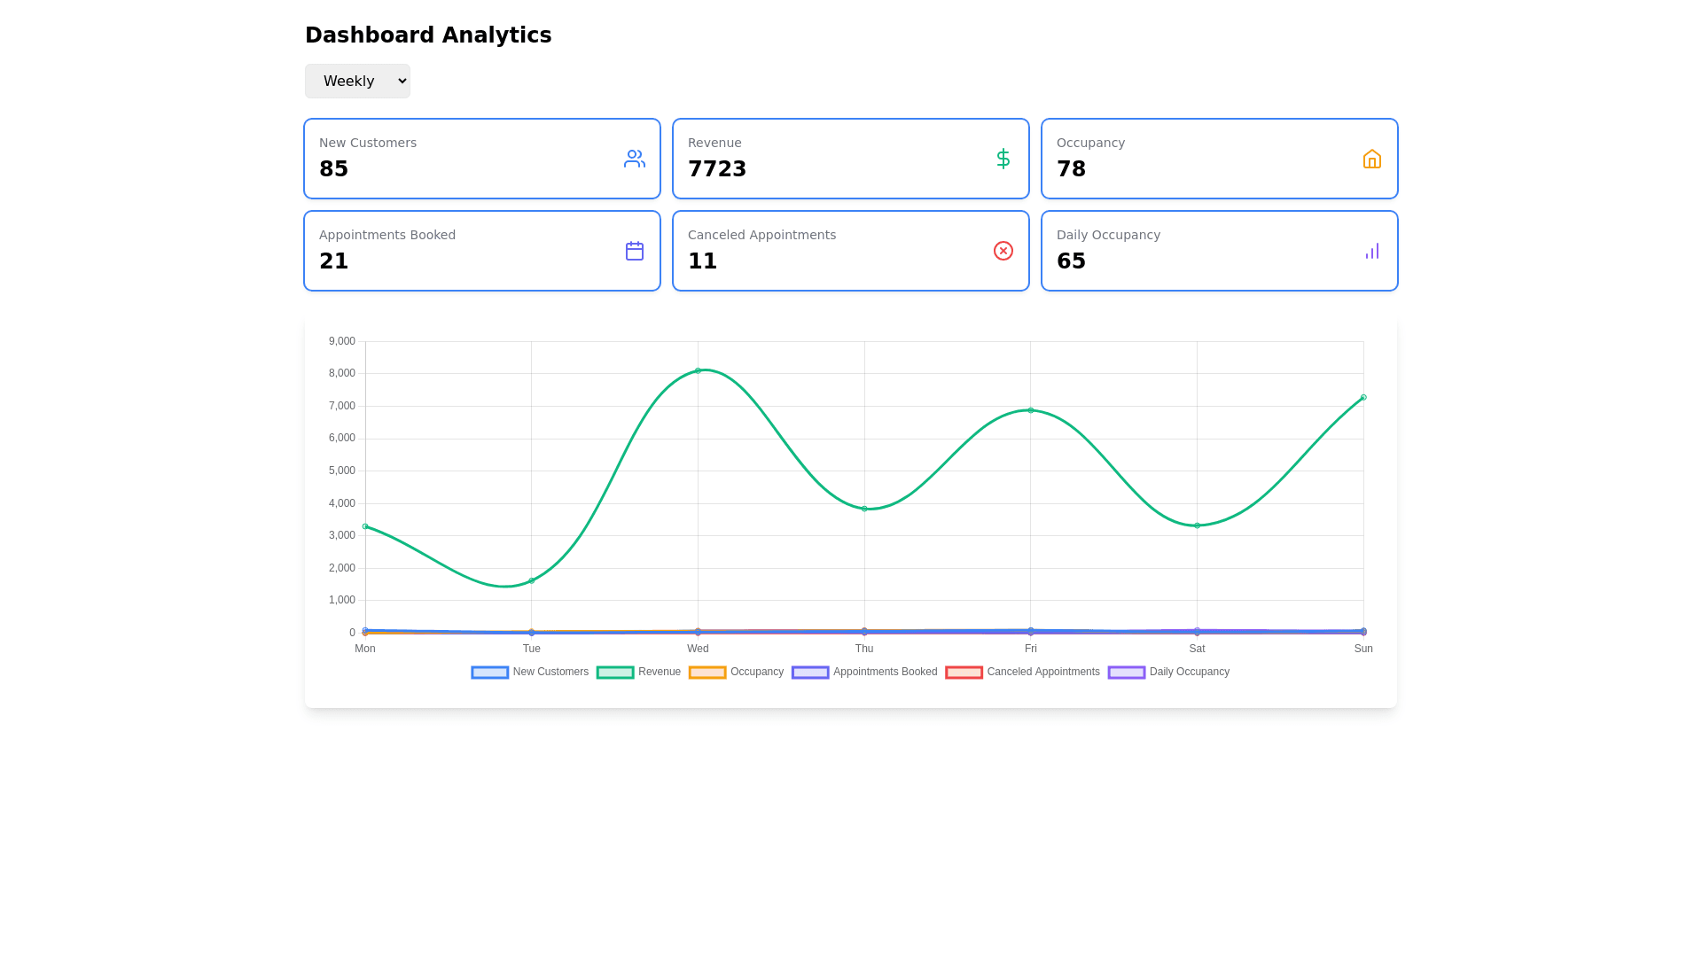Toggle Appointments Booked legend item
Viewport: 1702px width, 957px height.
[x=884, y=672]
